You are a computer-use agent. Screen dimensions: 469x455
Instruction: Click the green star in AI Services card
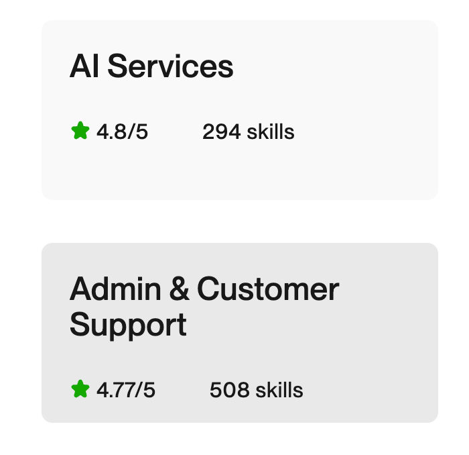[x=80, y=131]
